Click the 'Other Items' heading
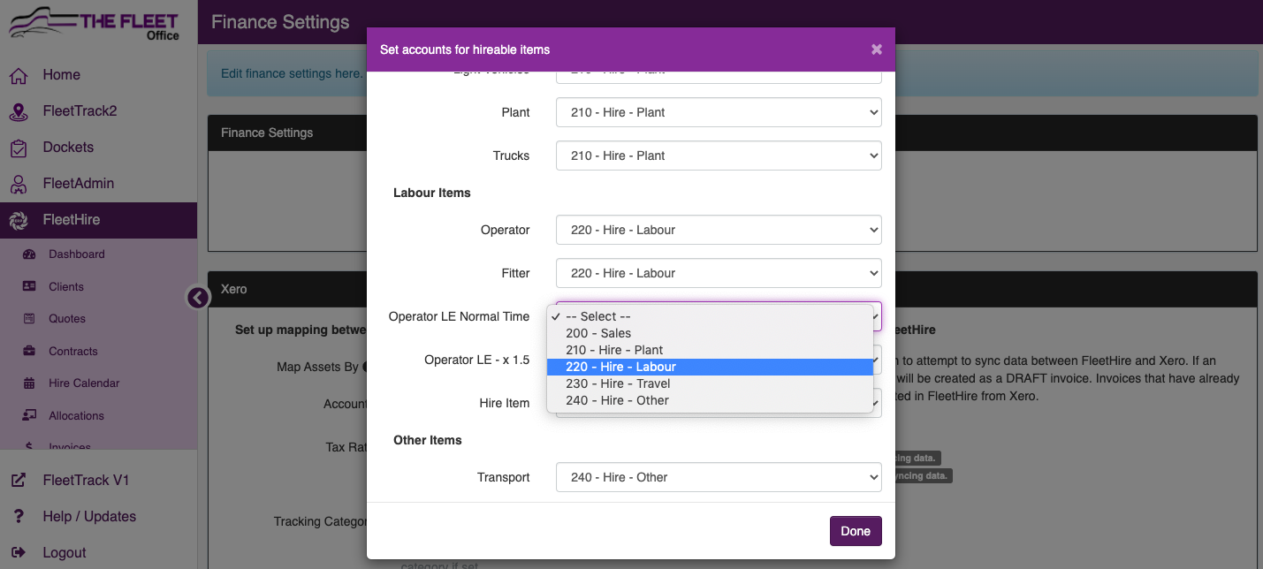Image resolution: width=1263 pixels, height=569 pixels. [428, 440]
